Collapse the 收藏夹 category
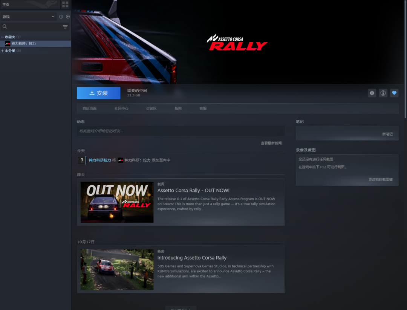 (2, 37)
